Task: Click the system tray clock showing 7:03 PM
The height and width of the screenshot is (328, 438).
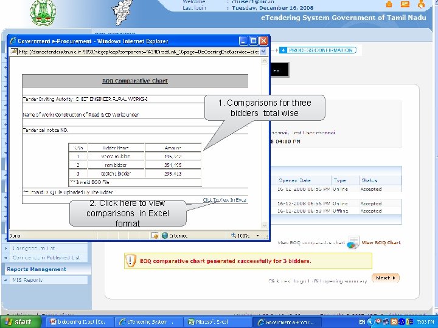Action: pos(426,322)
